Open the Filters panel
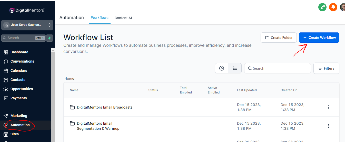345x142 pixels. tap(326, 68)
